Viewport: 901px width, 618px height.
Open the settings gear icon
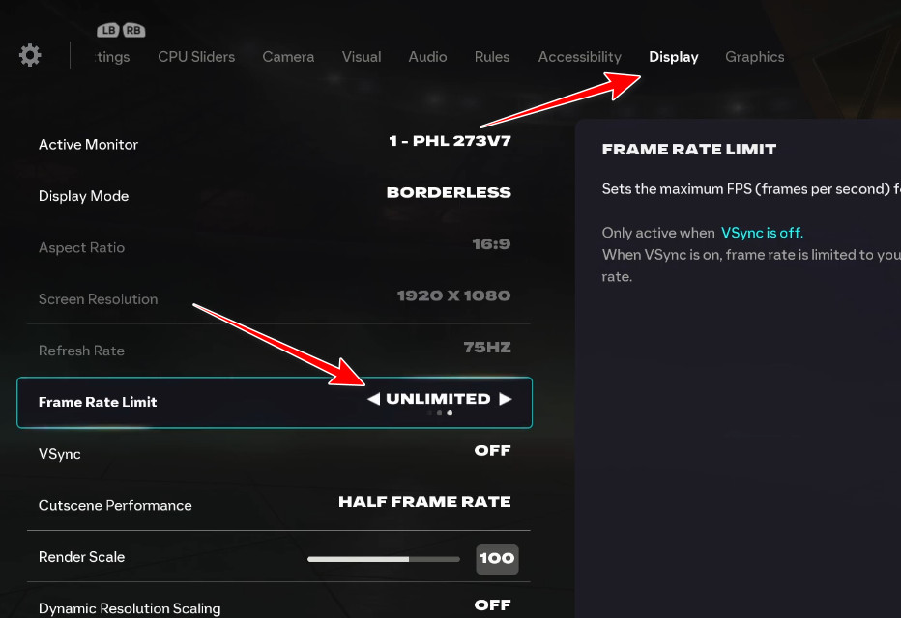pyautogui.click(x=29, y=54)
